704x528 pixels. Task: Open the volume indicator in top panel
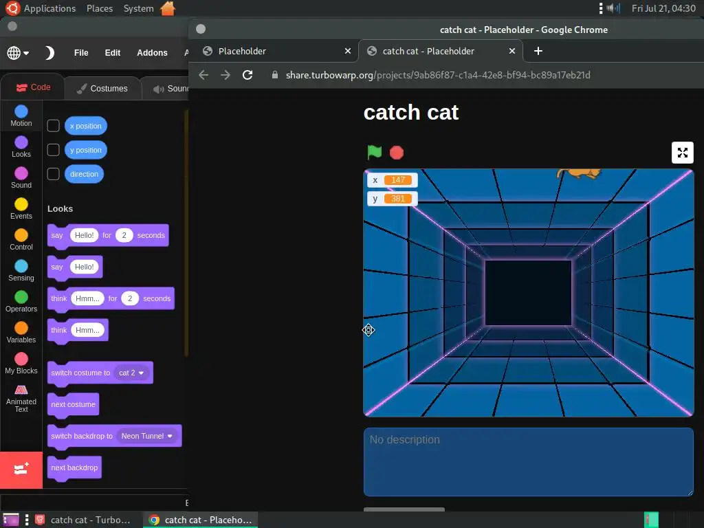coord(613,8)
